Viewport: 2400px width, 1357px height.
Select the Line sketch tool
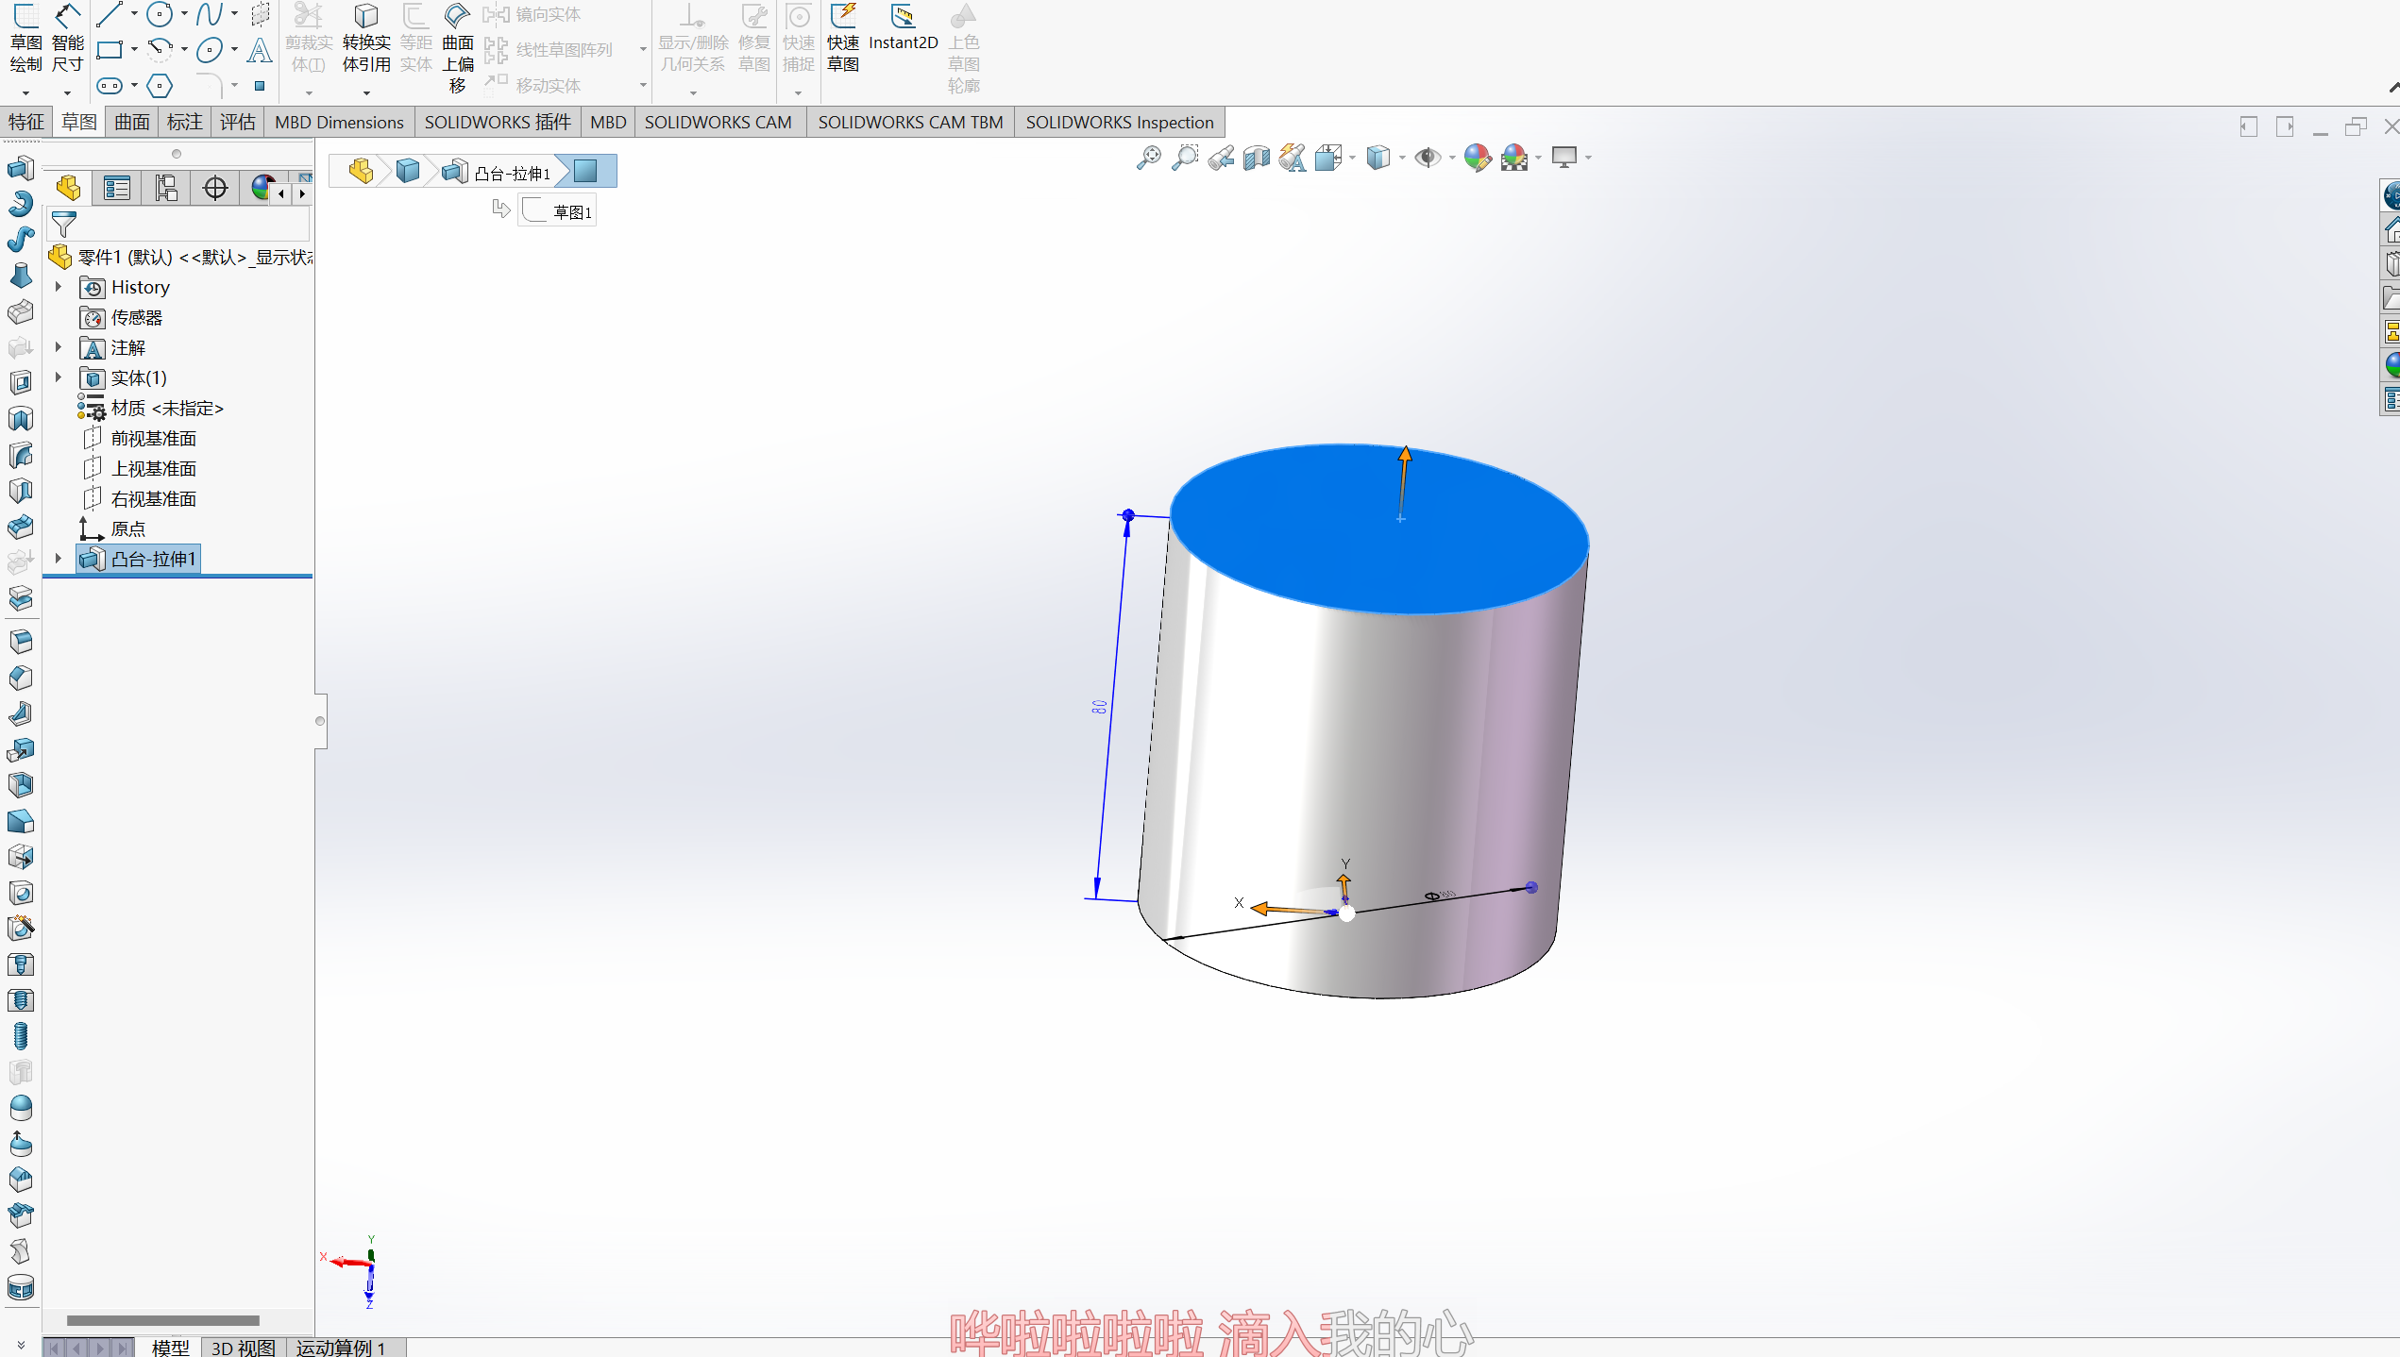(x=110, y=14)
